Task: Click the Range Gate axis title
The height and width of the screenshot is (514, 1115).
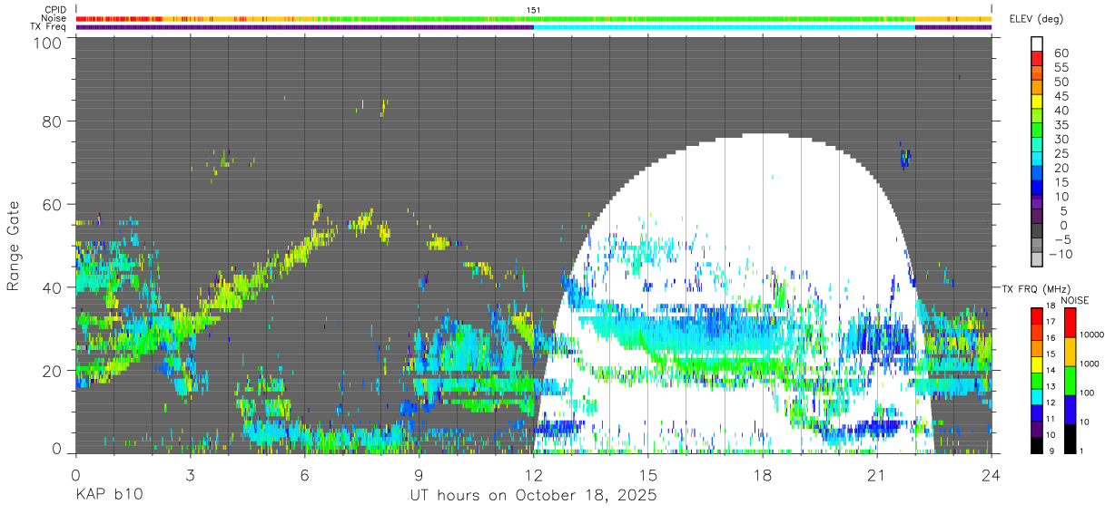Action: [14, 246]
